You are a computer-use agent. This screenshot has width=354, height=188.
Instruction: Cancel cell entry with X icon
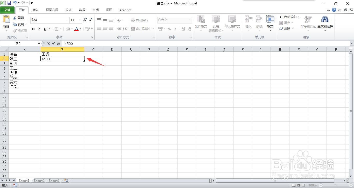click(x=48, y=43)
